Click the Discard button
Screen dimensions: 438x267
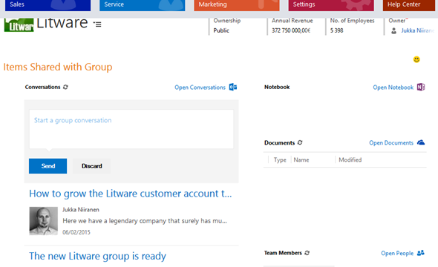coord(91,166)
